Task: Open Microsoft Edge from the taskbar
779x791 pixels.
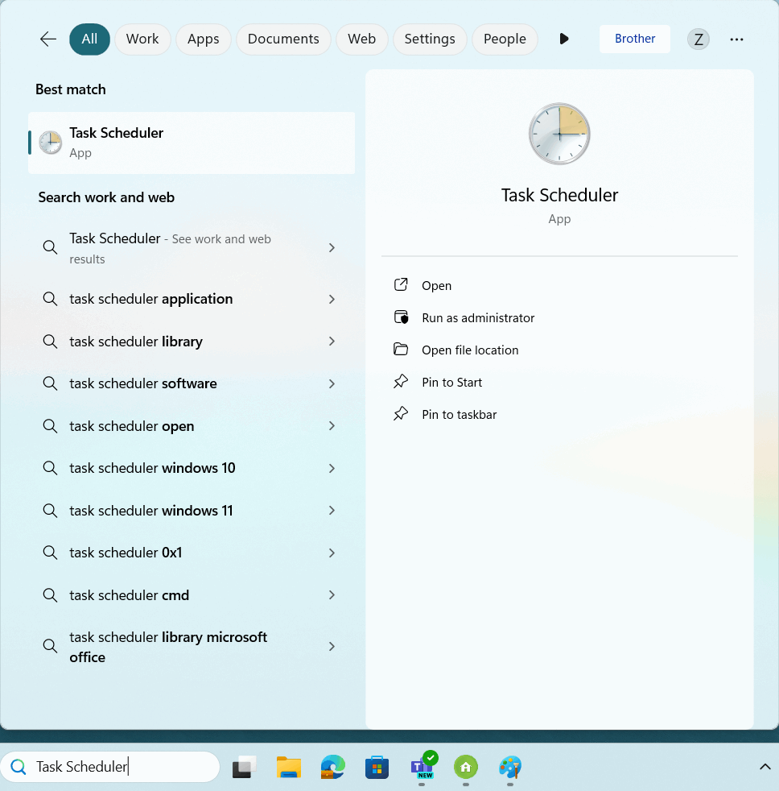Action: (332, 767)
